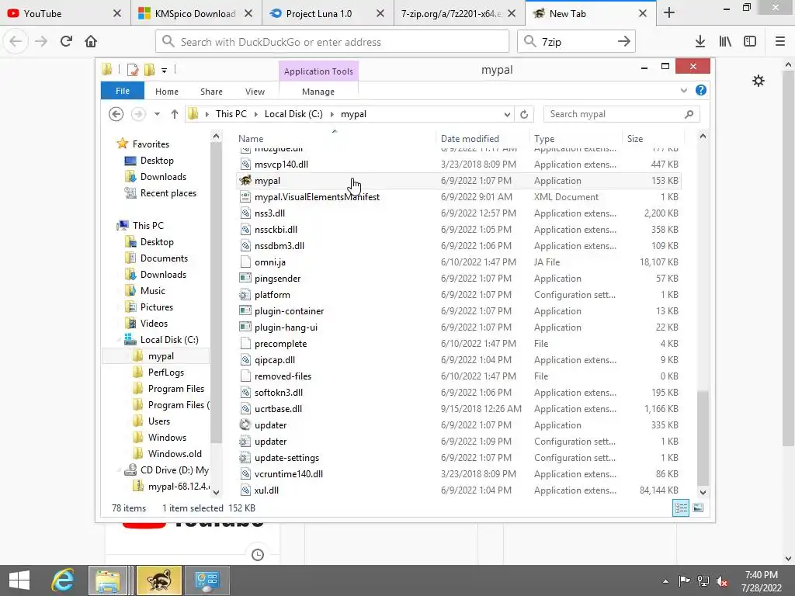Sort files by Date modified column
This screenshot has width=795, height=596.
482,138
